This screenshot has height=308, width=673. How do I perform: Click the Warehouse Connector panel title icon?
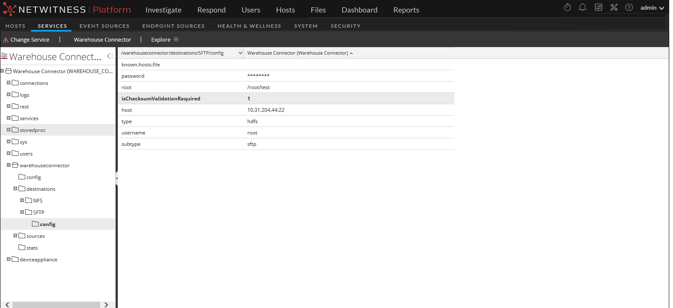pyautogui.click(x=4, y=56)
